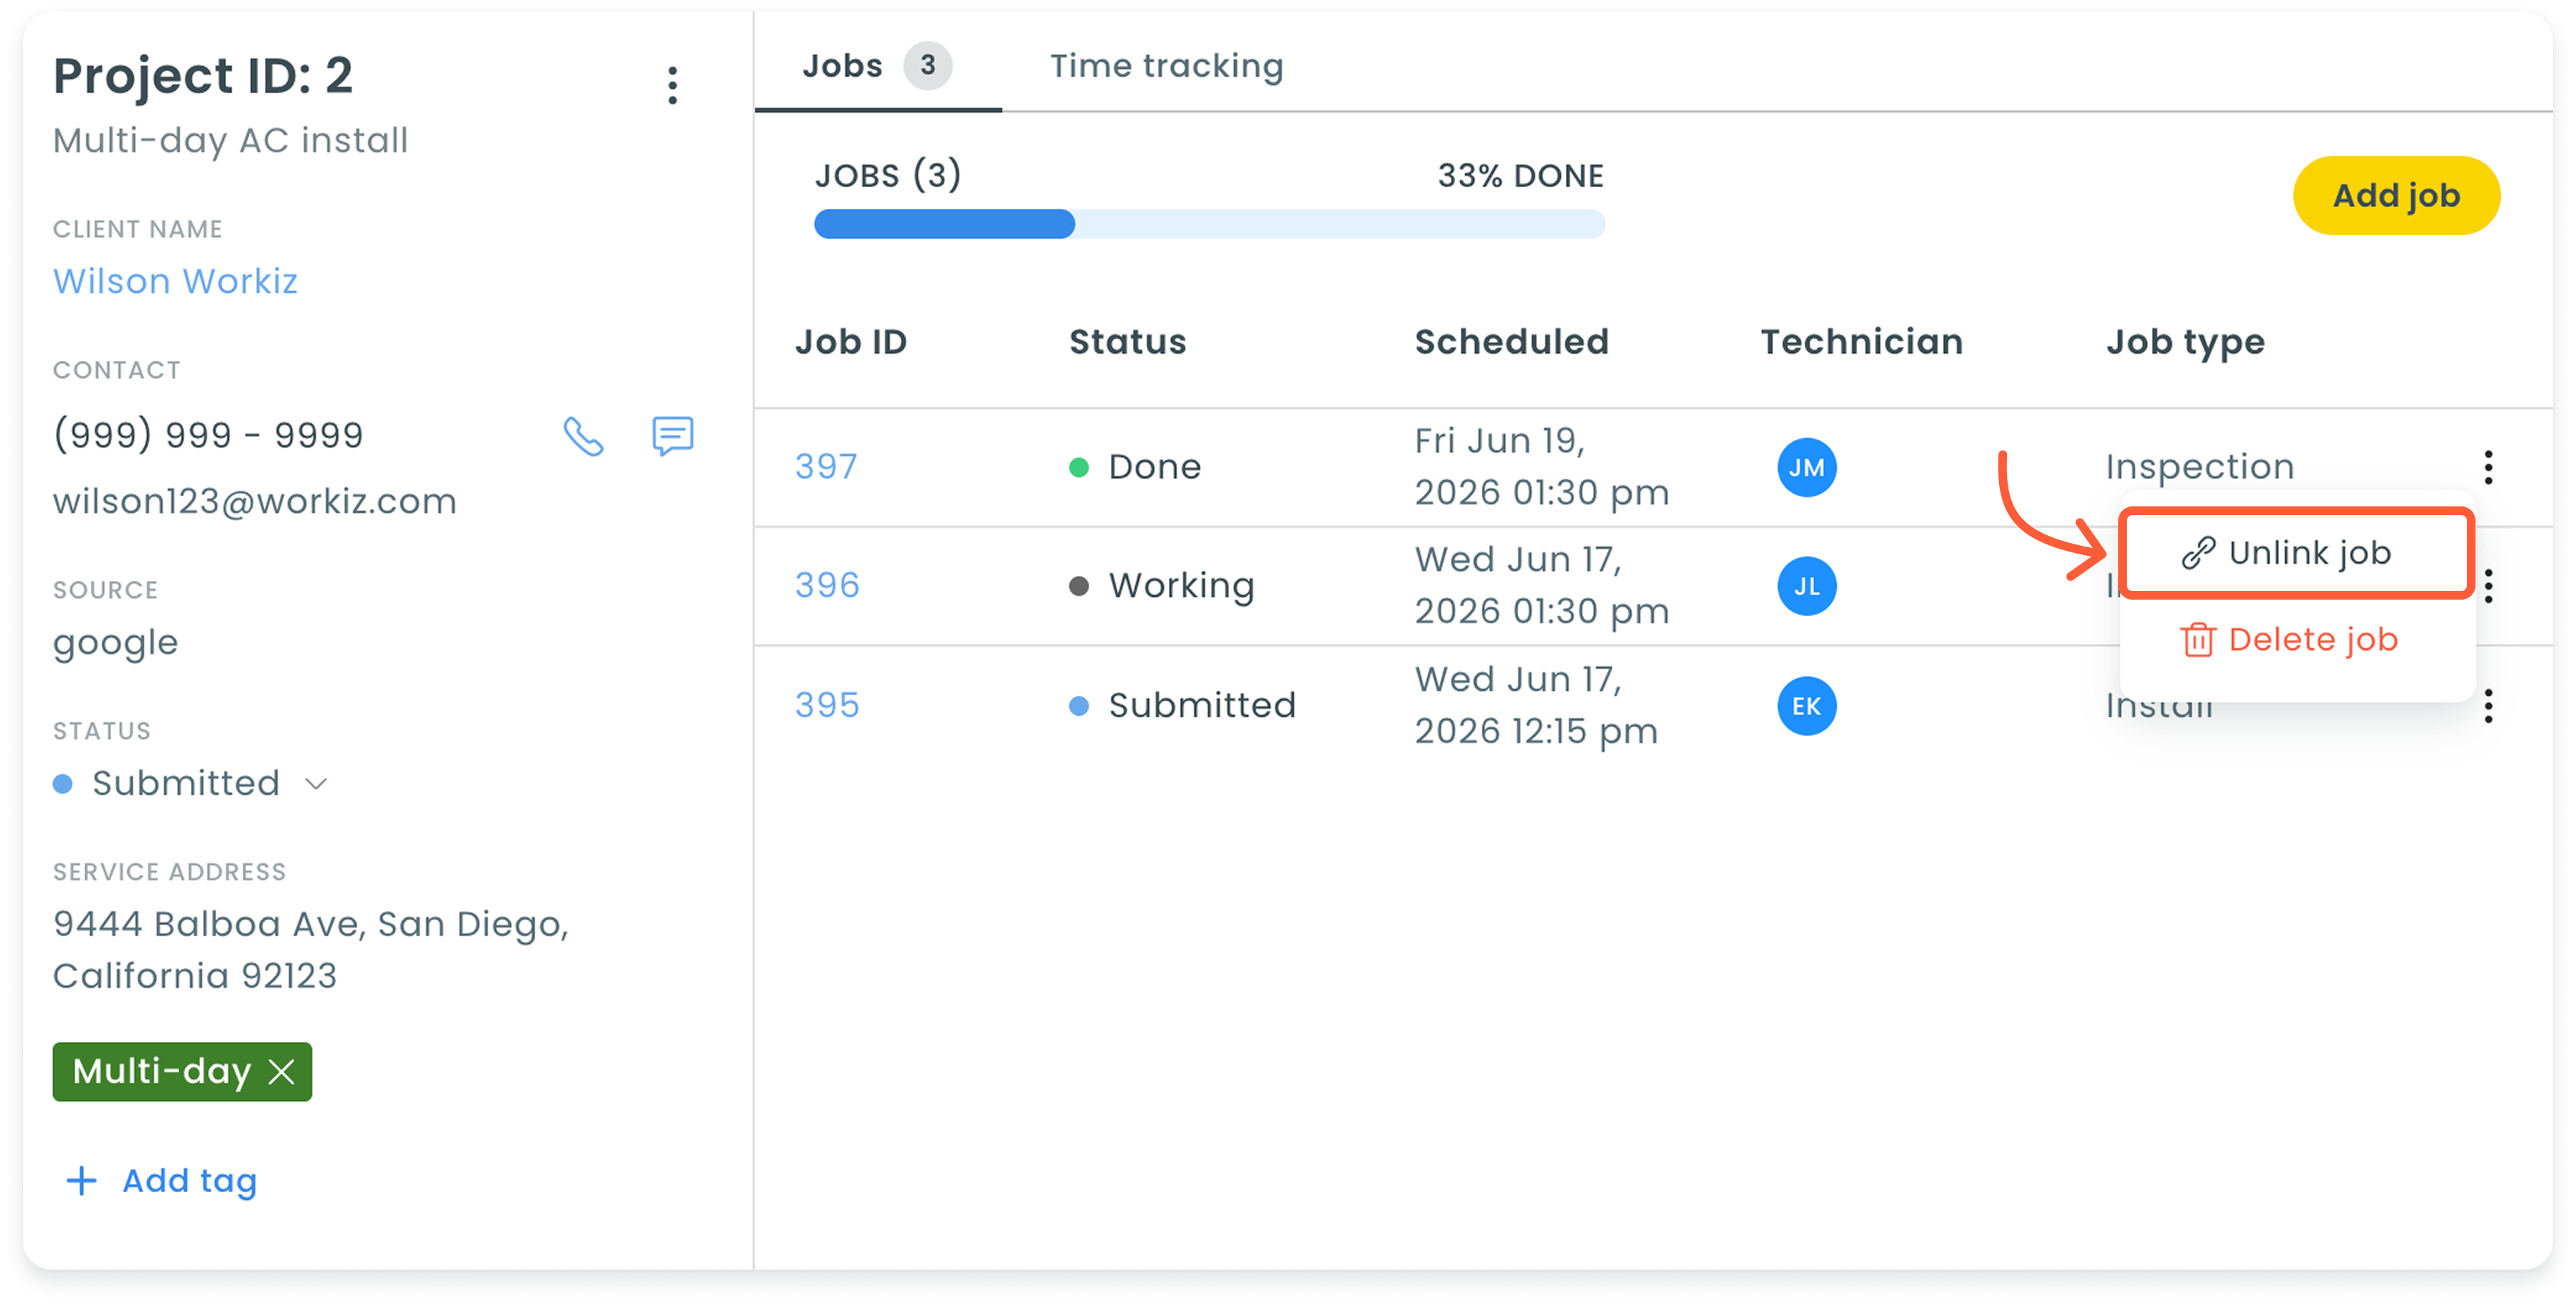Click the 2026 12:15 pm scheduled date
Image resolution: width=2576 pixels, height=1304 pixels.
click(1535, 732)
